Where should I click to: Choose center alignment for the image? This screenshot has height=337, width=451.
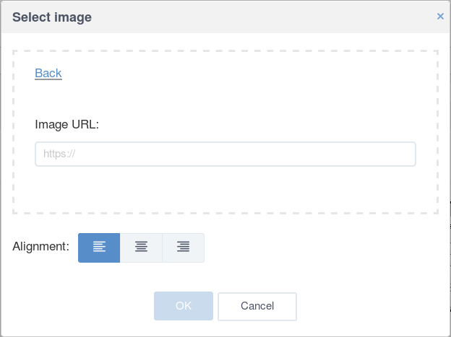(141, 248)
